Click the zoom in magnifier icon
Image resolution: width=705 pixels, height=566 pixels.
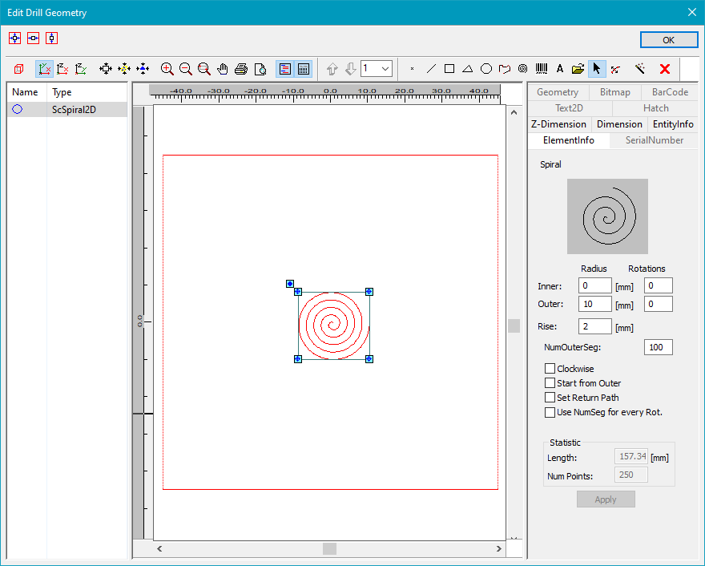click(167, 69)
